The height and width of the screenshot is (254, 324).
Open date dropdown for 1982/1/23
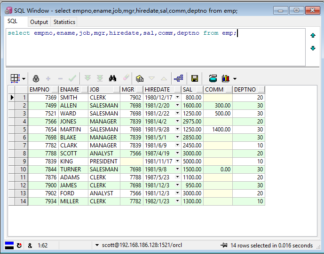[177, 201]
